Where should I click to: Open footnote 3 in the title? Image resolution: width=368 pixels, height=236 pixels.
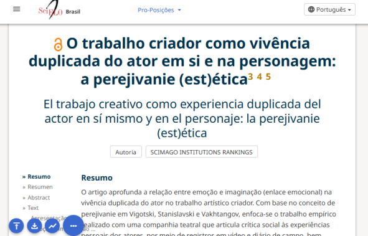250,77
